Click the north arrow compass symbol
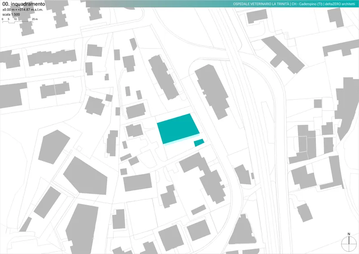 point(348,244)
